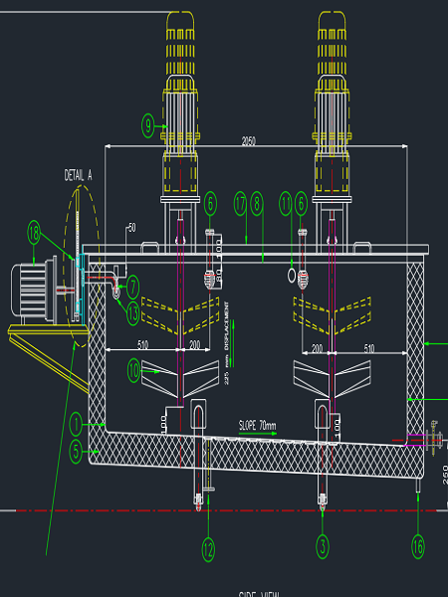Screen dimensions: 448x597
Task: Click part balloon number 12
Action: click(208, 550)
